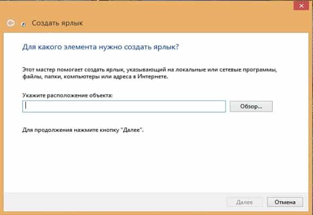The image size is (313, 215).
Task: Click the blank white area below the hint text
Action: point(155,164)
